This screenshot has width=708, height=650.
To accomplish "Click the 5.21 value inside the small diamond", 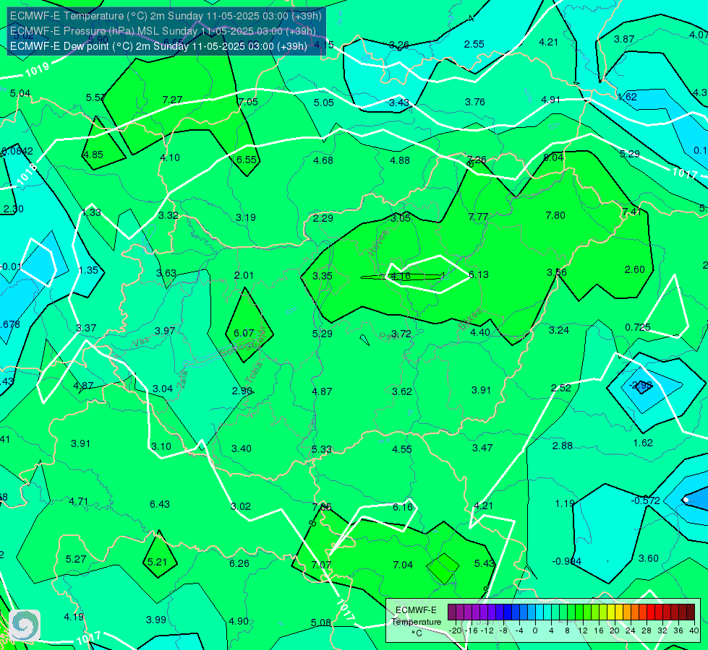I will (157, 562).
